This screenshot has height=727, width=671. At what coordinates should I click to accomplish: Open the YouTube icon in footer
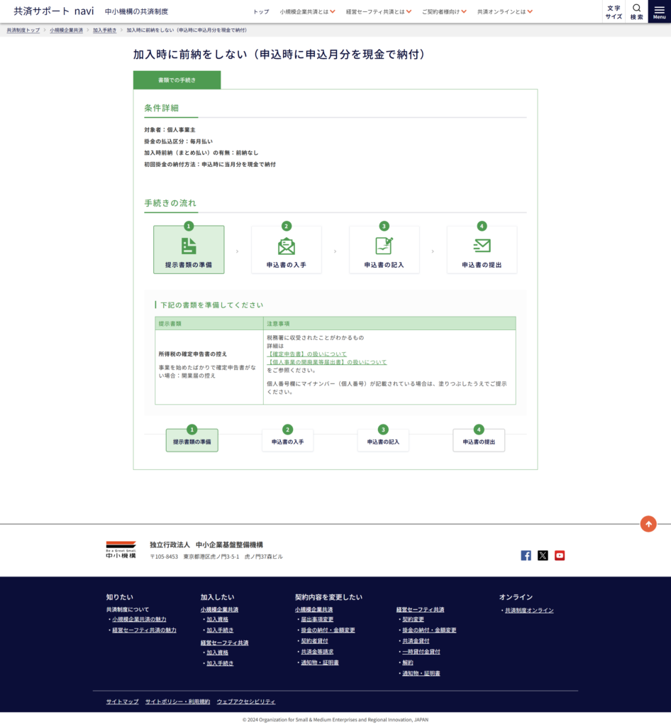point(560,555)
